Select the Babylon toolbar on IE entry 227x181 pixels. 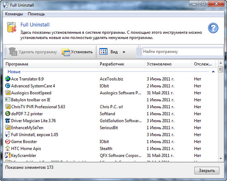pyautogui.click(x=31, y=100)
